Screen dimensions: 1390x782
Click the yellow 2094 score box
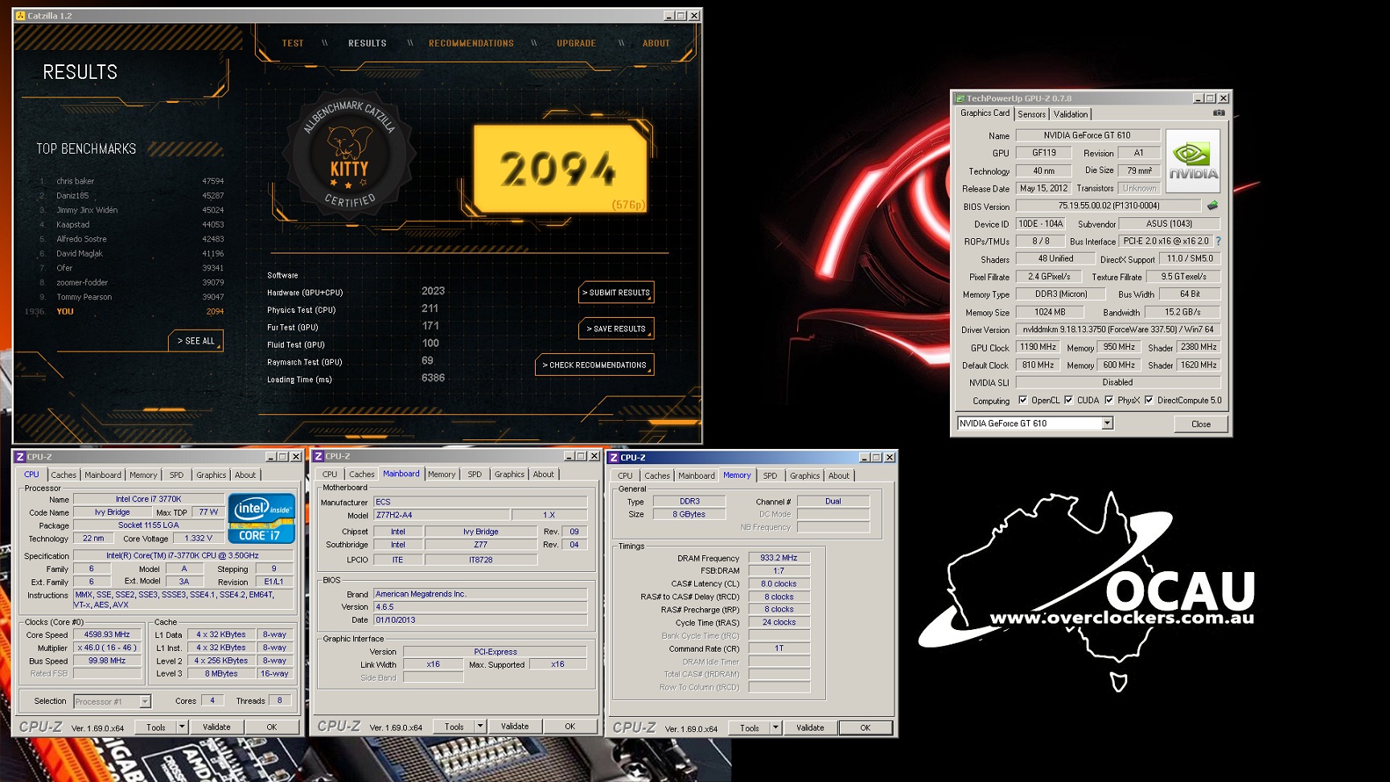[560, 169]
